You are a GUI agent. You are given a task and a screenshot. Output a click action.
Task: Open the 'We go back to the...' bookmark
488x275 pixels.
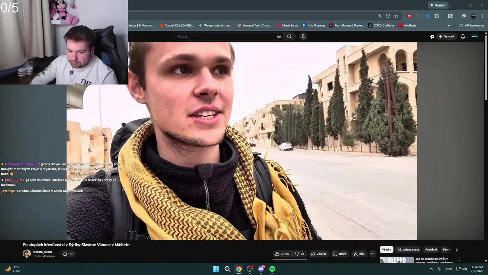click(x=215, y=26)
